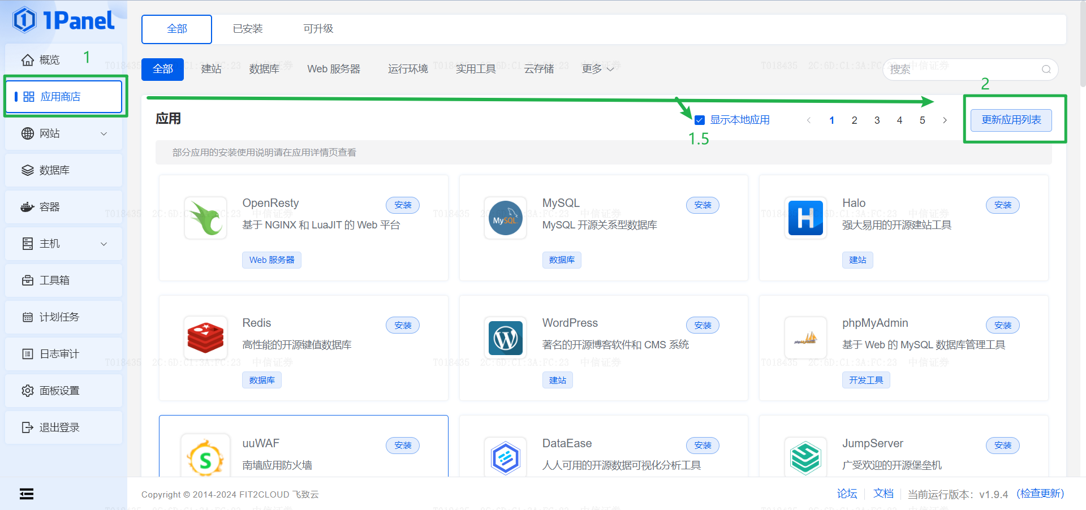Open the DataEase app logo
Image resolution: width=1086 pixels, height=510 pixels.
point(506,457)
